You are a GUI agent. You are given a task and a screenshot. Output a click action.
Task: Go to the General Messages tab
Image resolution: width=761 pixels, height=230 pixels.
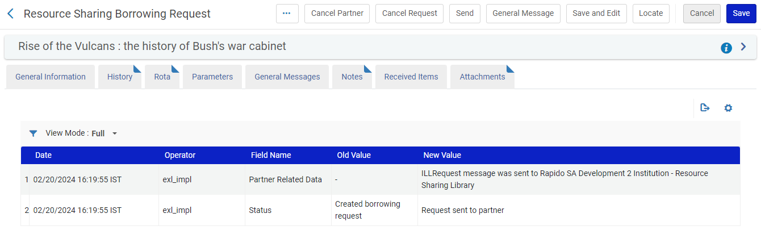tap(287, 77)
